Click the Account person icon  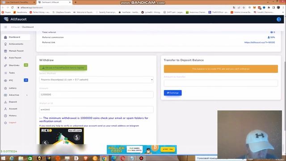(5, 109)
